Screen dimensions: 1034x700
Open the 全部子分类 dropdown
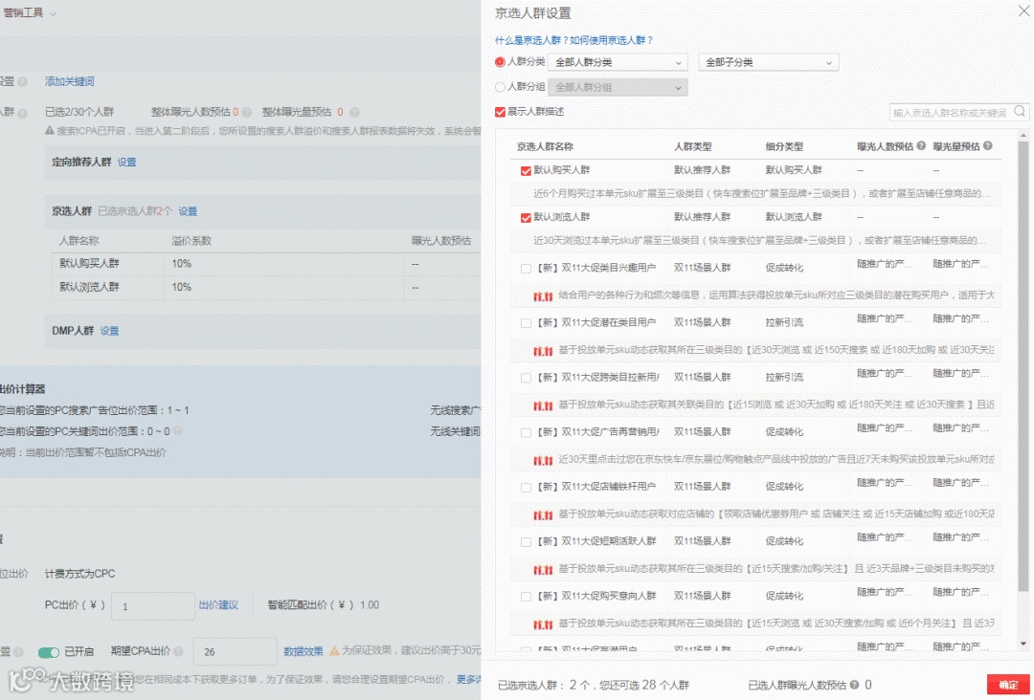click(x=768, y=62)
